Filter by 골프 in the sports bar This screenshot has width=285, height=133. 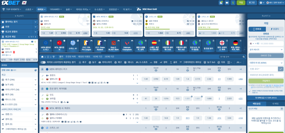pyautogui.click(x=174, y=62)
